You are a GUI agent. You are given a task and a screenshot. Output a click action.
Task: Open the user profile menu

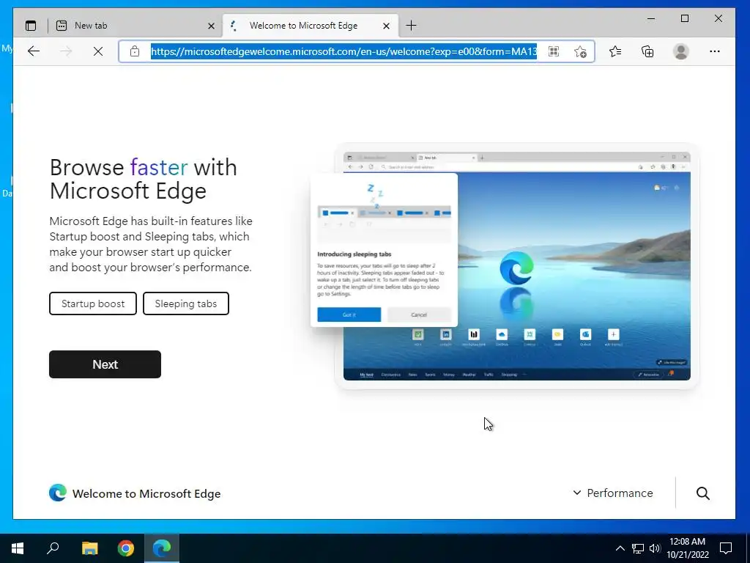coord(680,51)
